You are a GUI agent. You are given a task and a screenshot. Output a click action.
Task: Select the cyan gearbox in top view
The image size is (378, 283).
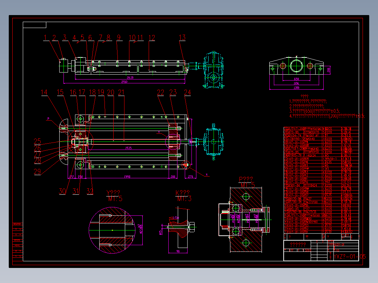[213, 70]
